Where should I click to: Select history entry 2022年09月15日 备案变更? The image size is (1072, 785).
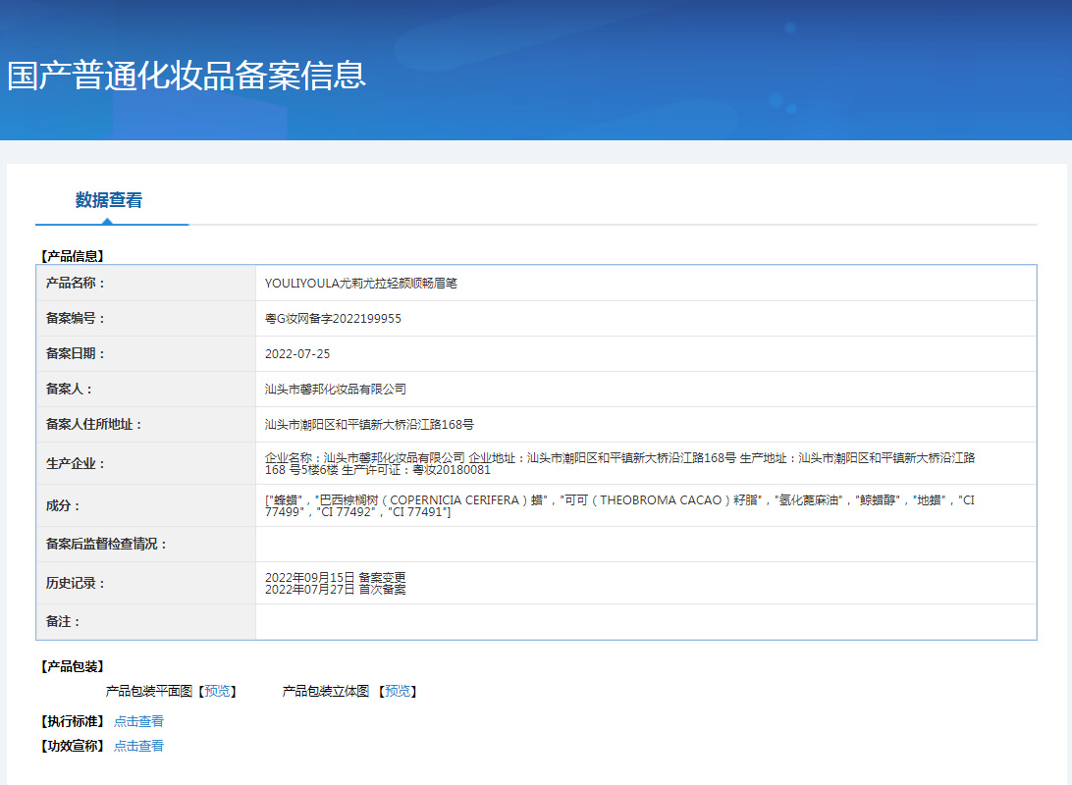tap(335, 578)
